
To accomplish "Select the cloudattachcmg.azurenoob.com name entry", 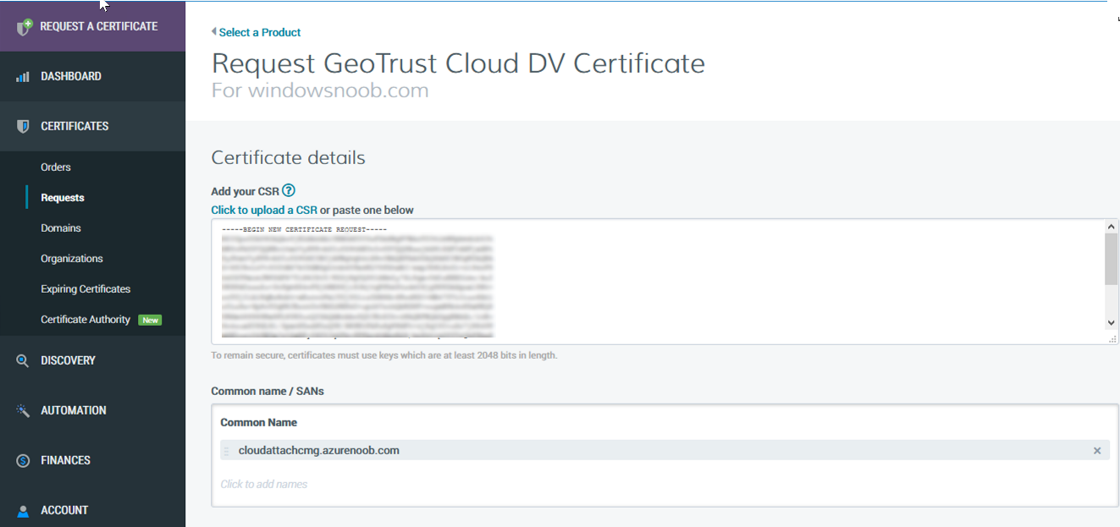I will [665, 451].
